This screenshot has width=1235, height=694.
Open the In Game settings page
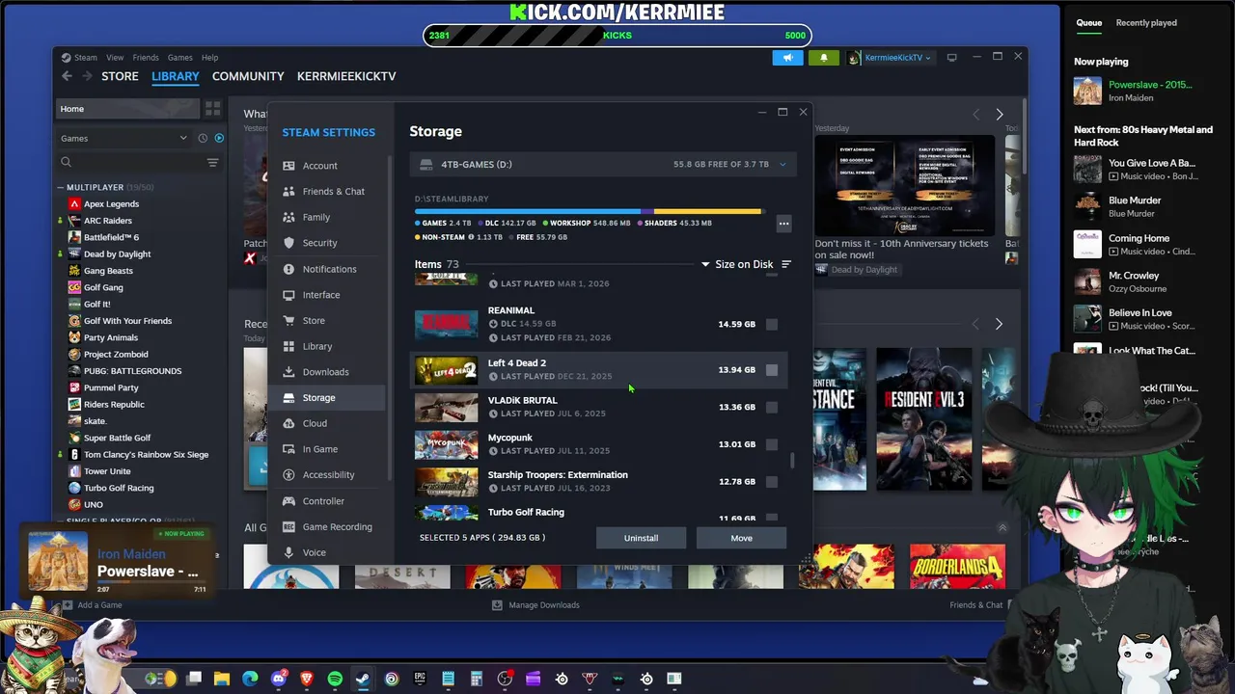330,449
